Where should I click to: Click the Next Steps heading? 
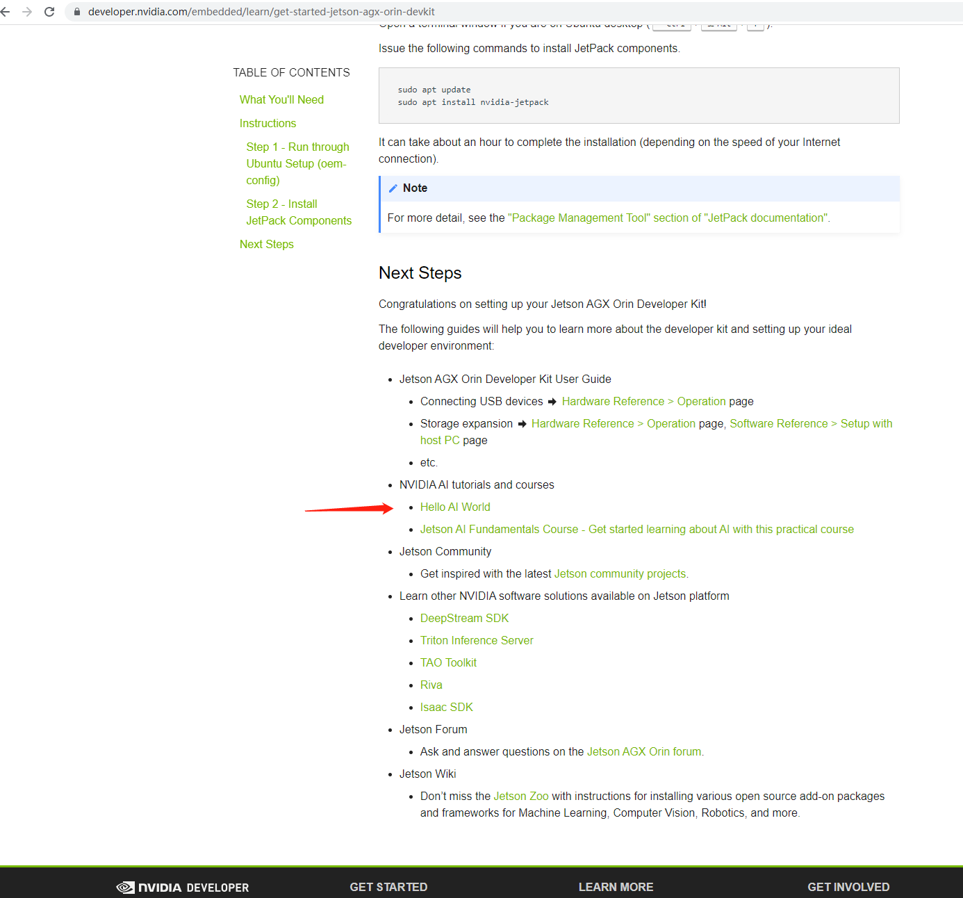[x=420, y=273]
